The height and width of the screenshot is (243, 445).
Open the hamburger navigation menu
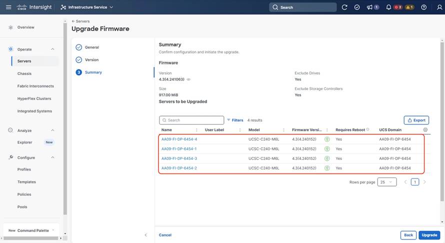(8, 7)
